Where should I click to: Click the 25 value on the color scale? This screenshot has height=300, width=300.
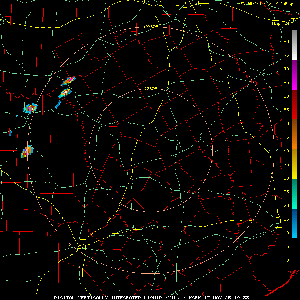point(286,192)
